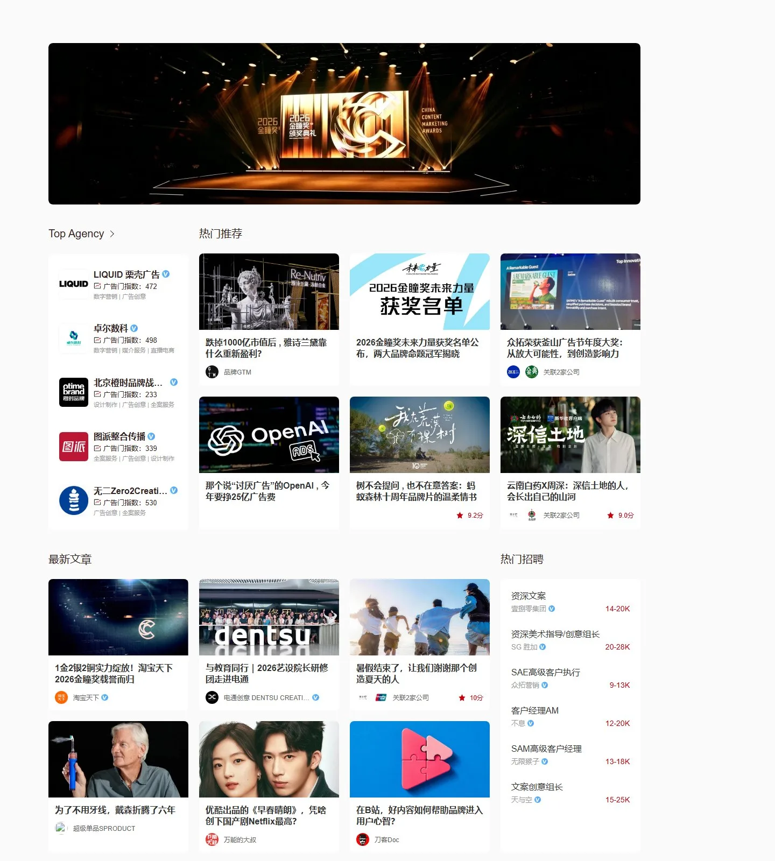Open the Re-Nutriv 雅诗兰黛 article thumbnail
The image size is (775, 861).
coord(269,292)
